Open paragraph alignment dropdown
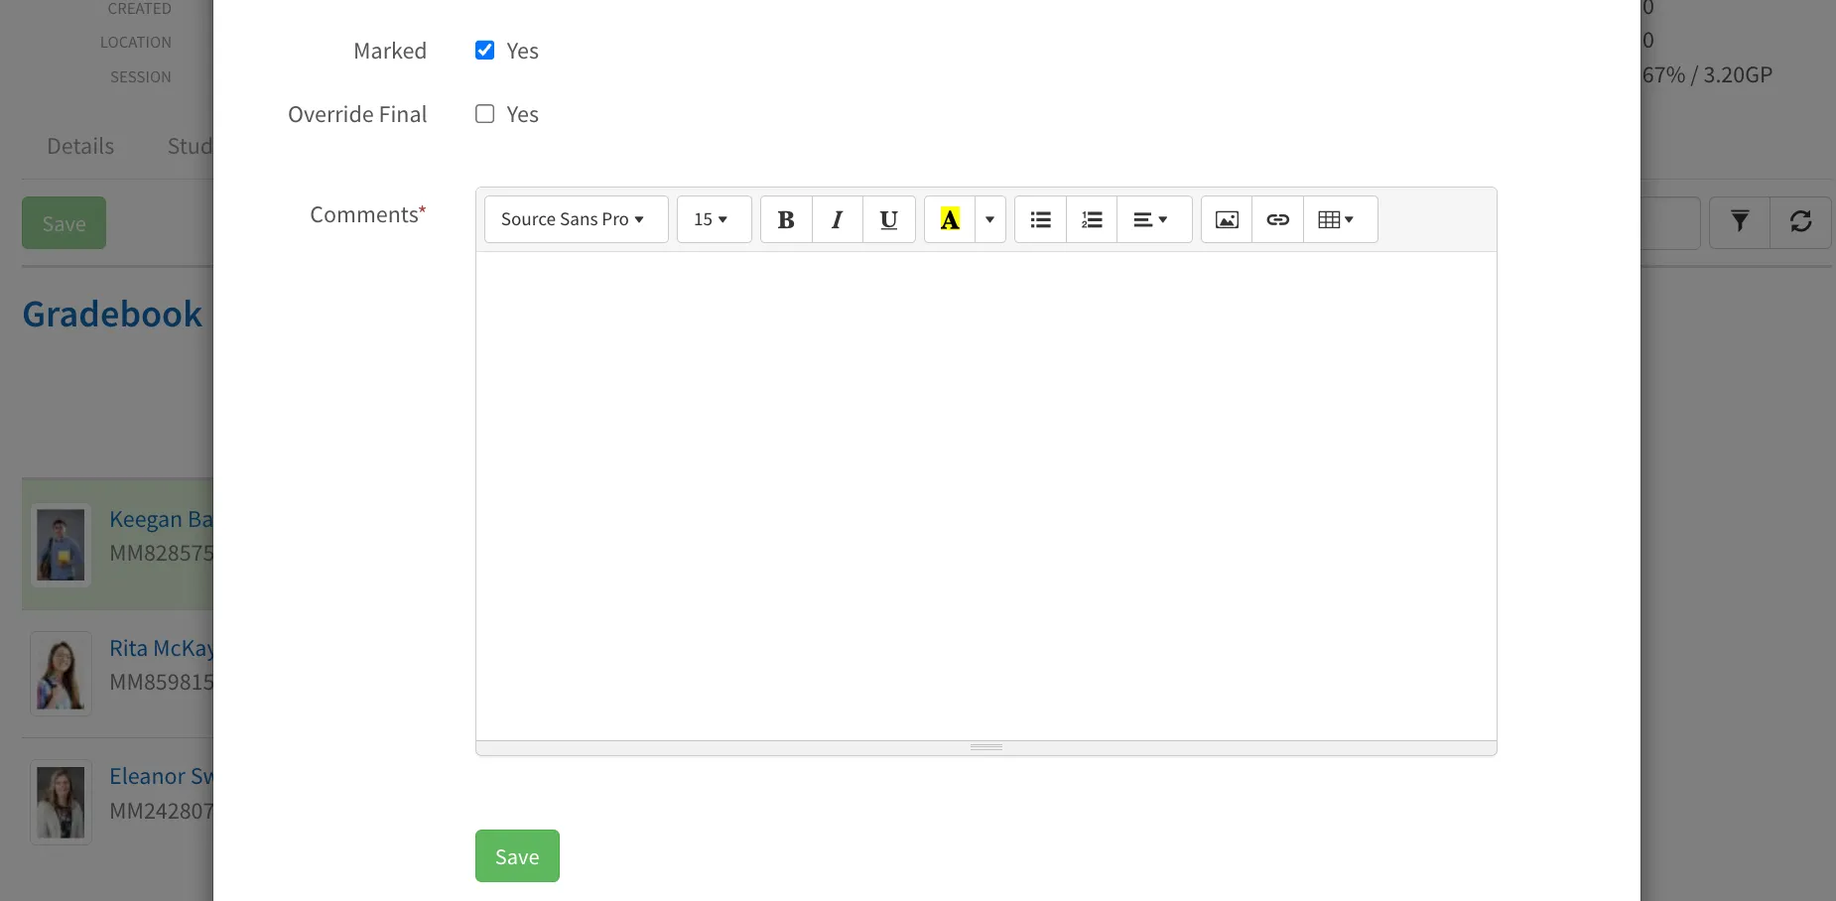1836x901 pixels. (1154, 219)
